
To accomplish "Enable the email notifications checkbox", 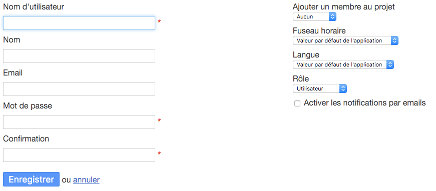I will coord(297,104).
